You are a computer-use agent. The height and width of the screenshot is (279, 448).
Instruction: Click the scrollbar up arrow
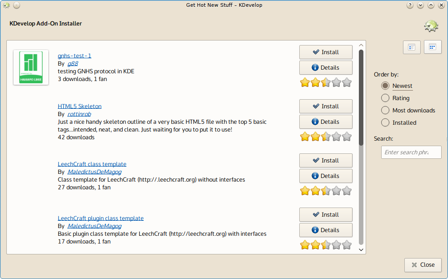click(x=361, y=45)
